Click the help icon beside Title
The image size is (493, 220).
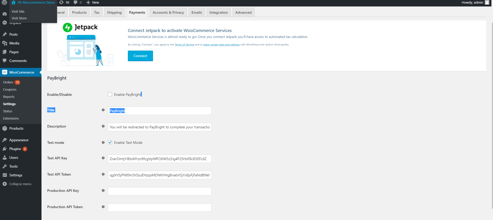point(103,110)
